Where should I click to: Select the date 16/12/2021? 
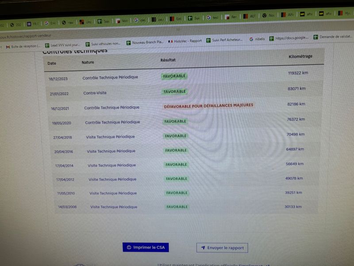[60, 108]
